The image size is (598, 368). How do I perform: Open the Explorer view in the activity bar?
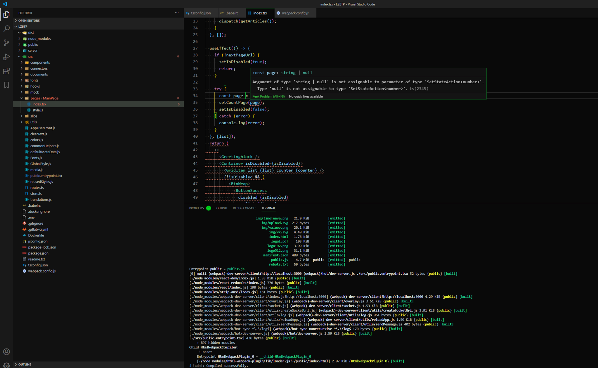pos(6,14)
